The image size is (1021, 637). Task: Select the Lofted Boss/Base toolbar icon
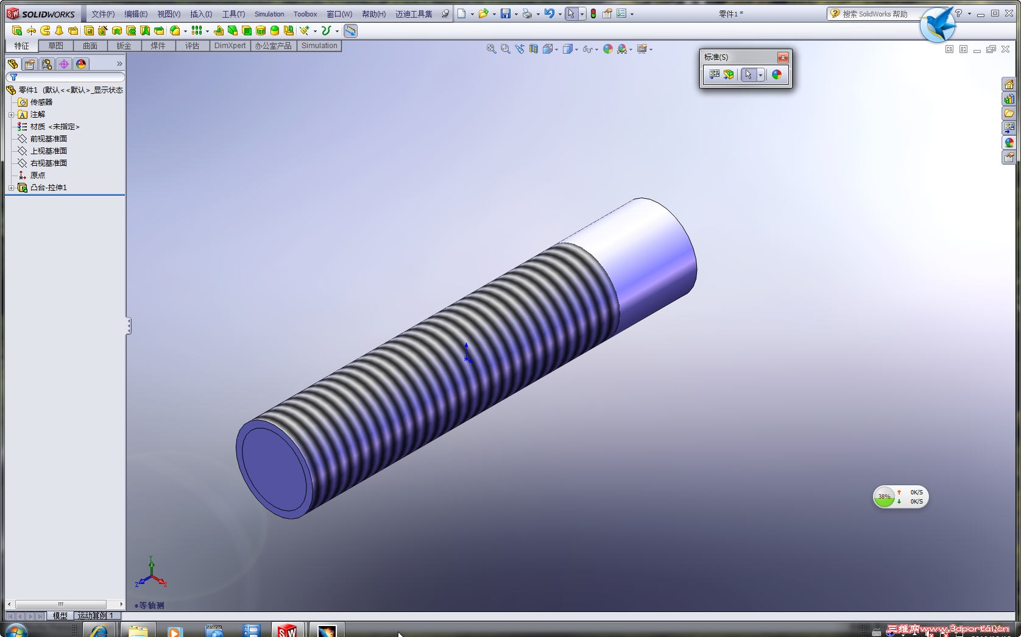59,30
